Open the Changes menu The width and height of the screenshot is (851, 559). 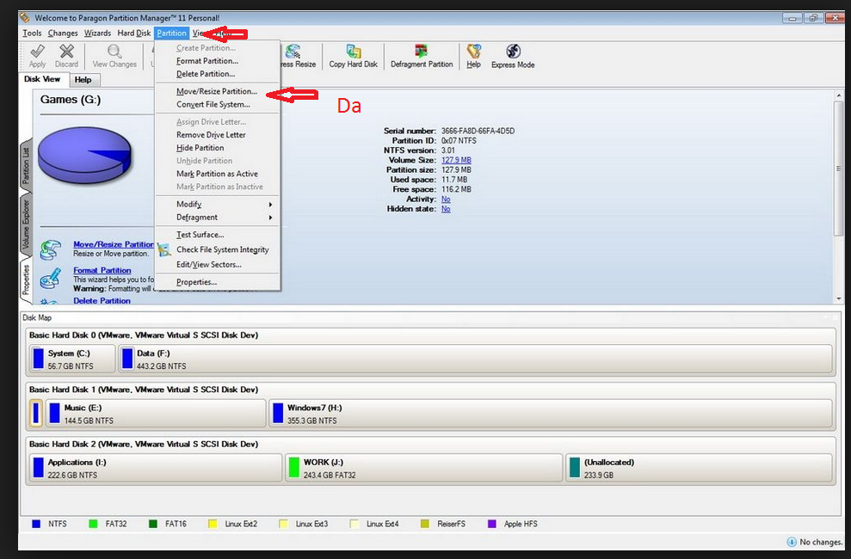coord(63,33)
